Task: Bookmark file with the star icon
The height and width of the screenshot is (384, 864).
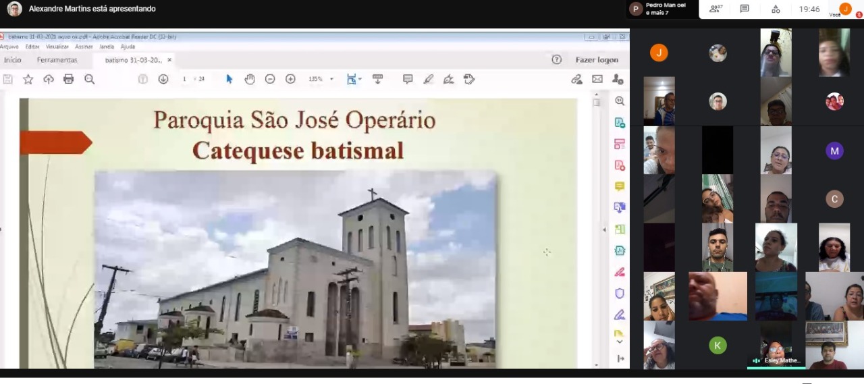Action: (x=28, y=79)
